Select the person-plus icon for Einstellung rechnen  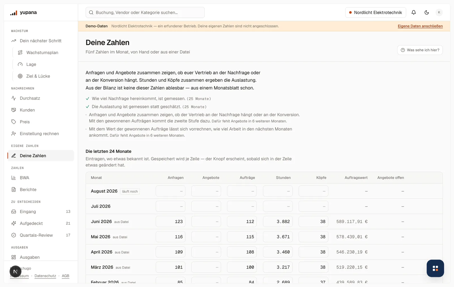14,134
